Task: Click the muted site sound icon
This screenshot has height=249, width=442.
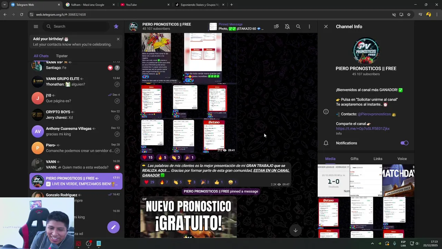Action: click(394, 15)
